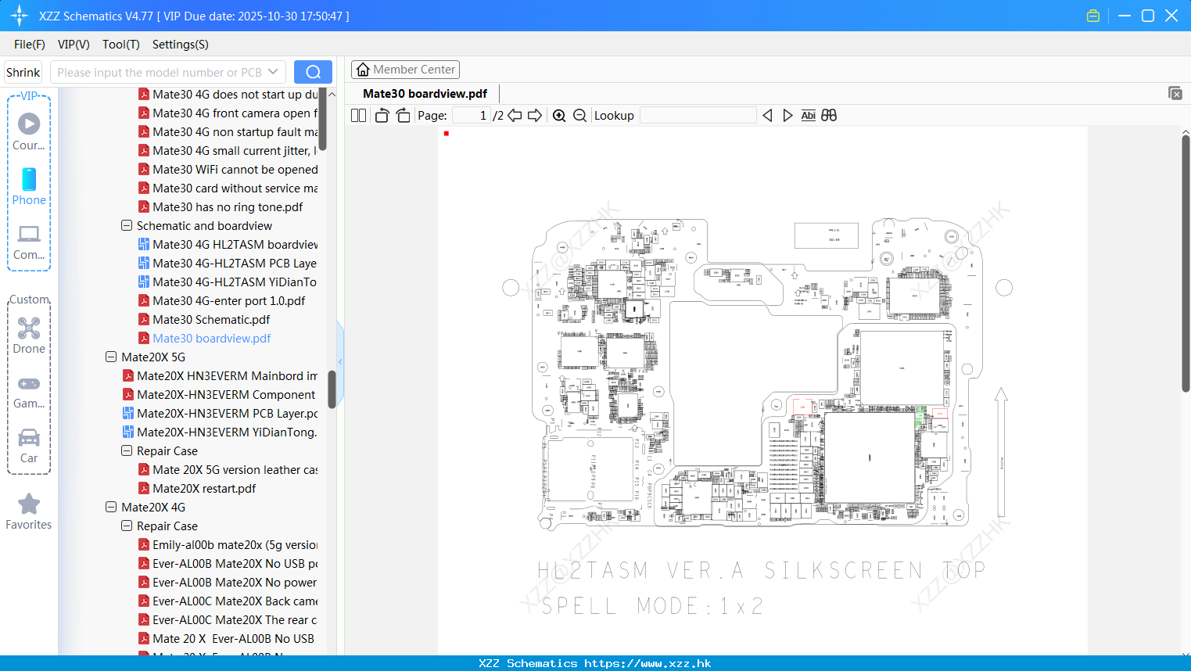Collapse the Repair Case folder under Mate20X 4G

pyautogui.click(x=127, y=526)
